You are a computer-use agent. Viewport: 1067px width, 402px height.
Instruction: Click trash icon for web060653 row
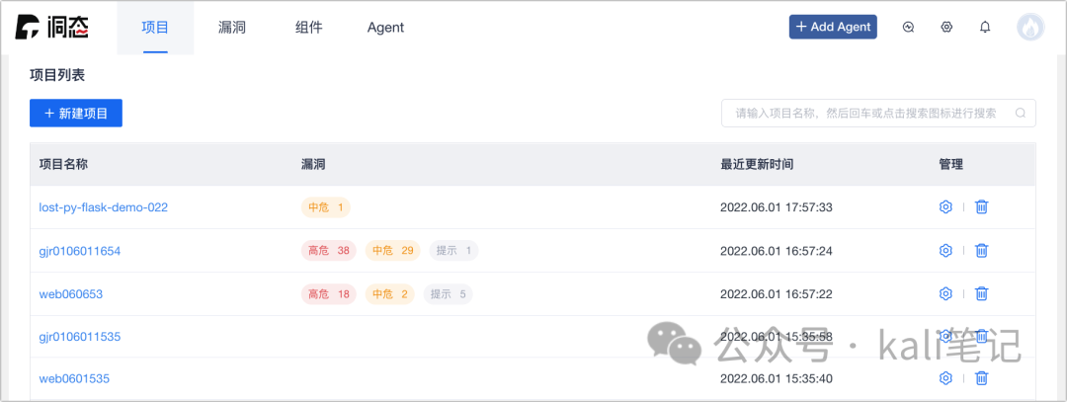981,294
